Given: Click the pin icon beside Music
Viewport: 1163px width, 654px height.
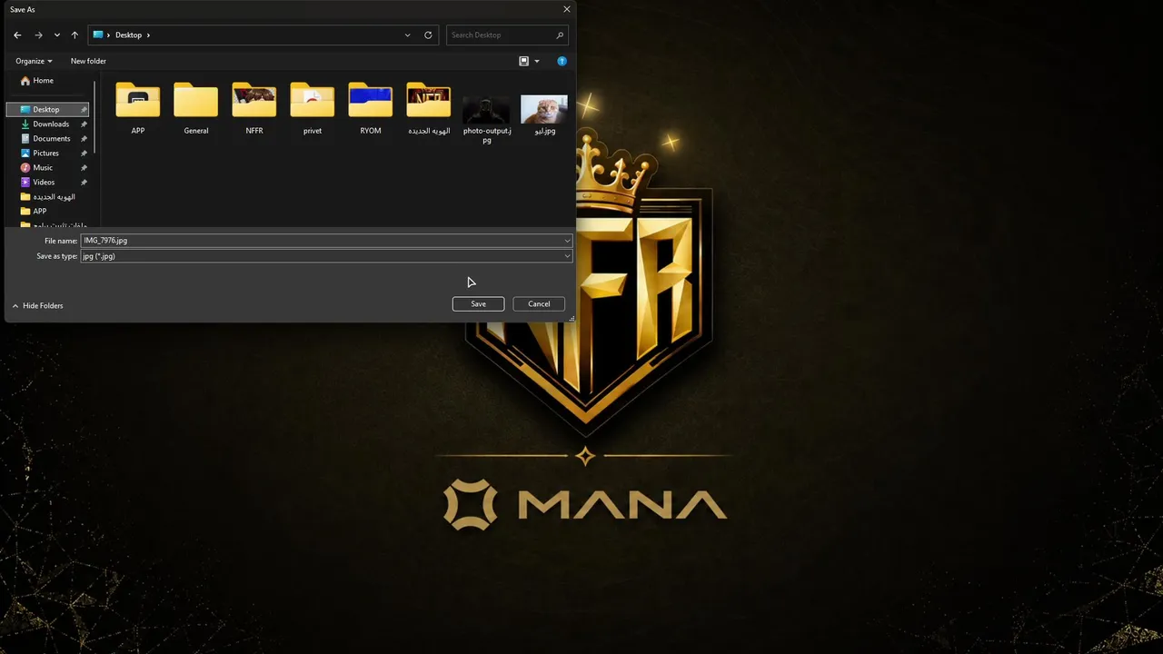Looking at the screenshot, I should (x=84, y=168).
